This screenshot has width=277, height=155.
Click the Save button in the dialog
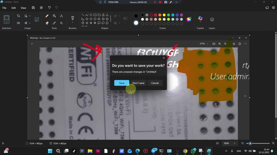coord(122,83)
